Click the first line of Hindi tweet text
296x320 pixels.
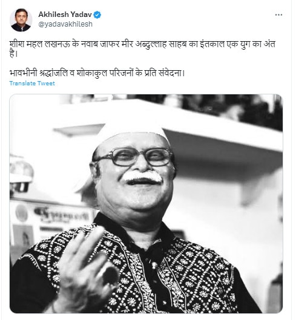(x=142, y=44)
